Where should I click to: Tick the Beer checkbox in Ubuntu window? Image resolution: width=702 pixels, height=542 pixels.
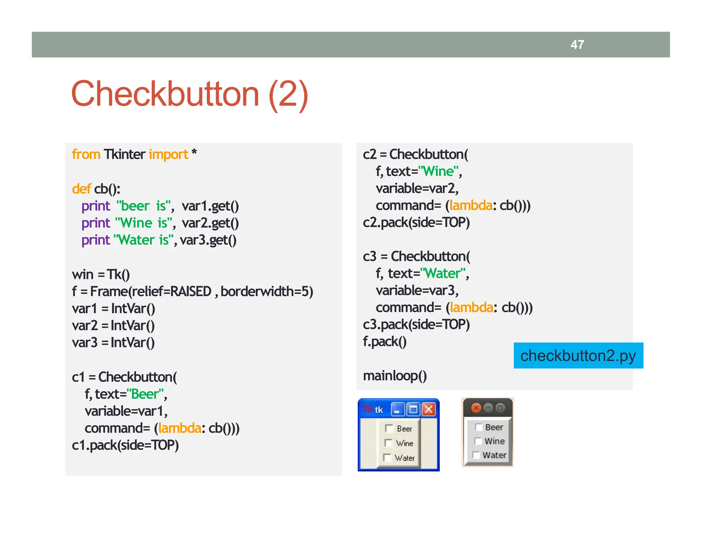[479, 427]
